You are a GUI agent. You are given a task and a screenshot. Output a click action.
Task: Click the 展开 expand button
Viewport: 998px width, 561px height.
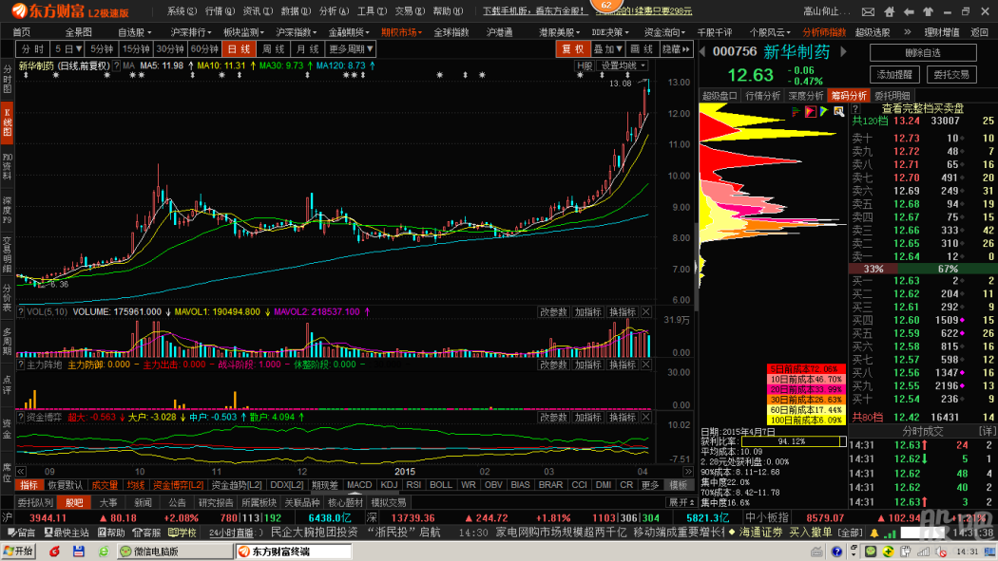pyautogui.click(x=681, y=502)
